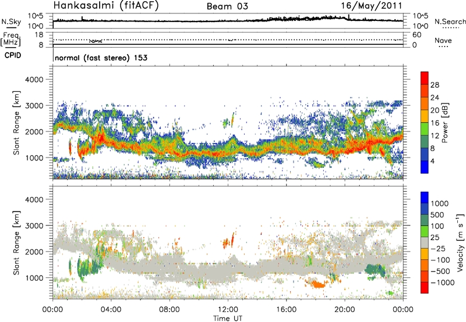Click the N.Sky noise spike near 20:00
Viewport: 466px width, 322px height.
coord(349,17)
